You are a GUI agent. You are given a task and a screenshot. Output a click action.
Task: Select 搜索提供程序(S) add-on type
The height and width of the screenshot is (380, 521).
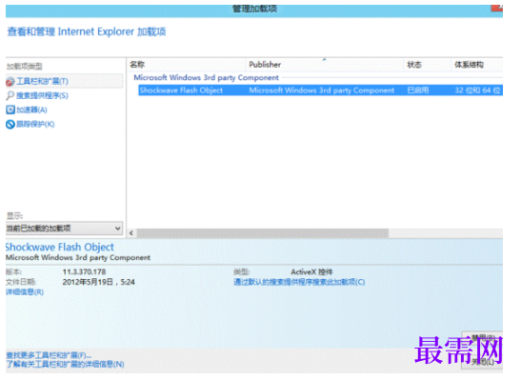pyautogui.click(x=42, y=95)
